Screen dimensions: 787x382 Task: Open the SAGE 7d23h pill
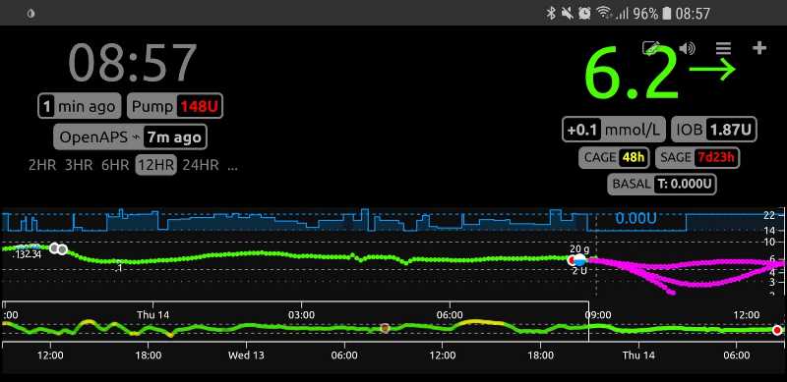tap(697, 157)
